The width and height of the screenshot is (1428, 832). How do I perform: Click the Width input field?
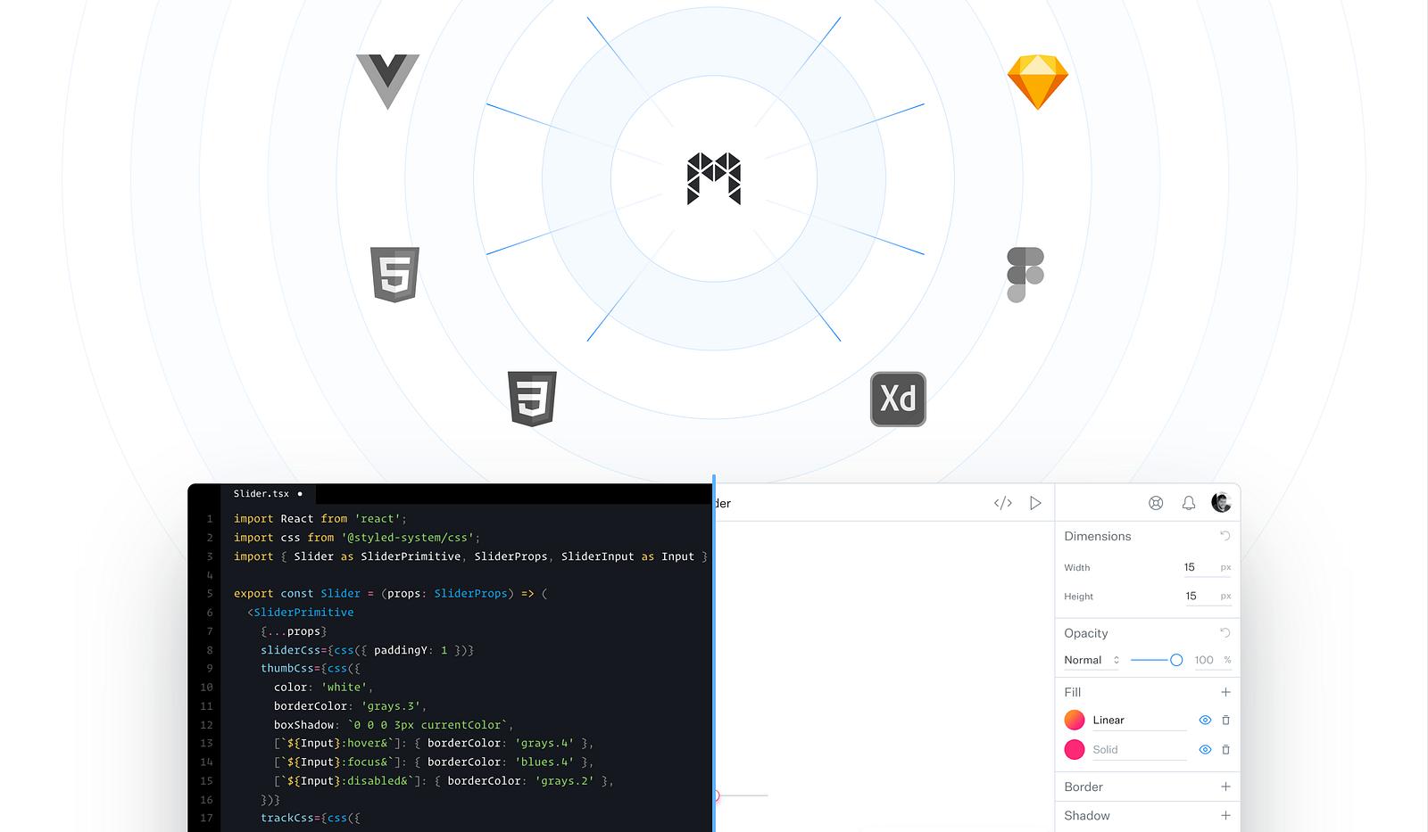point(1207,567)
